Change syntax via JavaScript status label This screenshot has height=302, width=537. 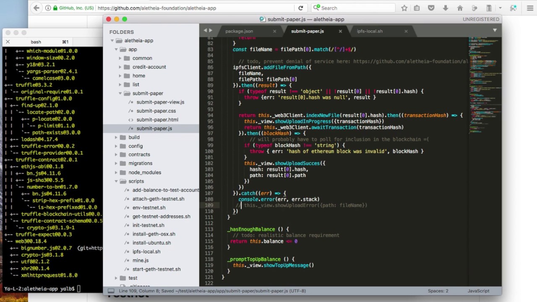point(478,291)
